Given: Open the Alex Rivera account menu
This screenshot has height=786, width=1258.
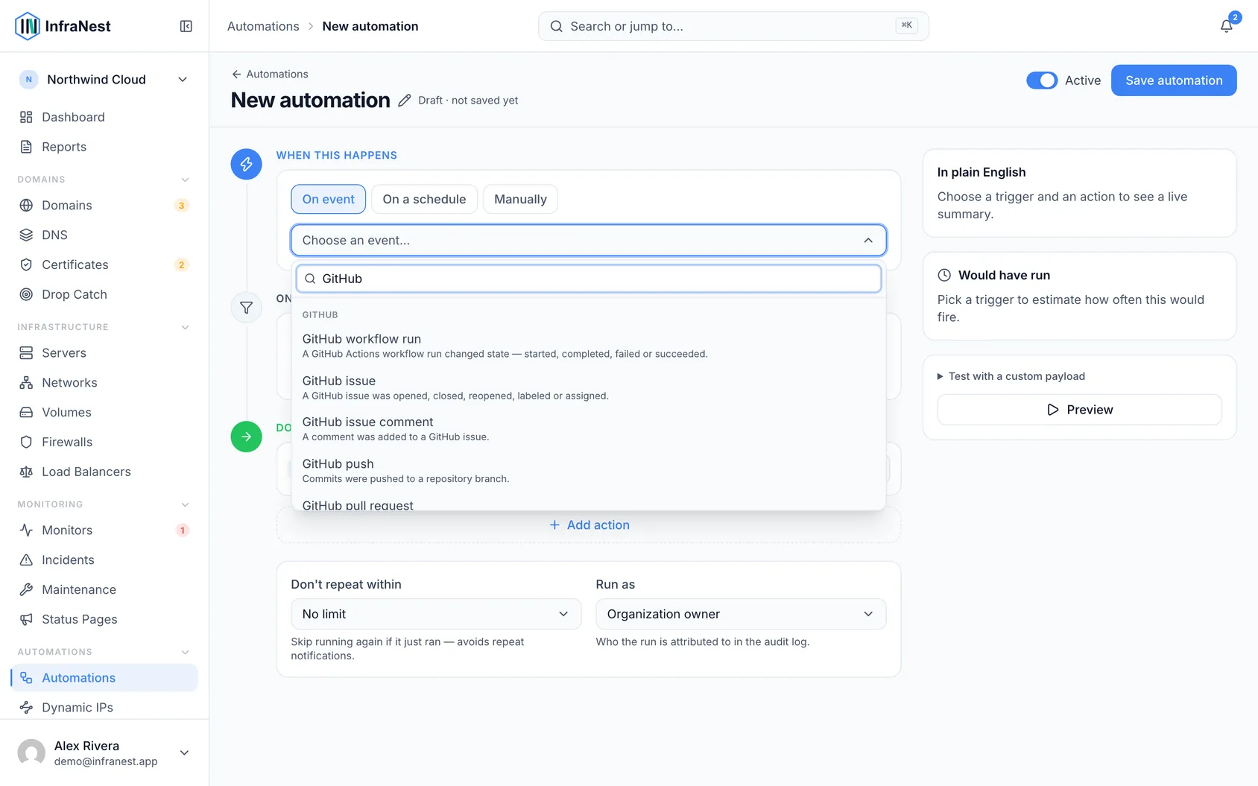Looking at the screenshot, I should pos(104,752).
